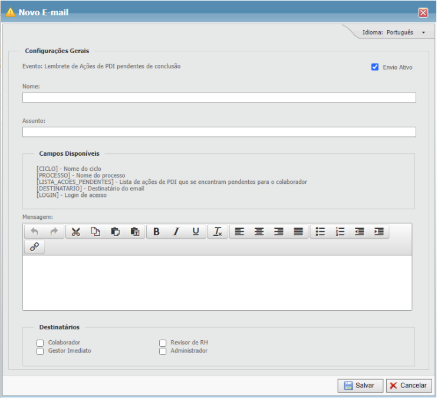Click the Insert link icon
438x398 pixels.
pos(34,248)
